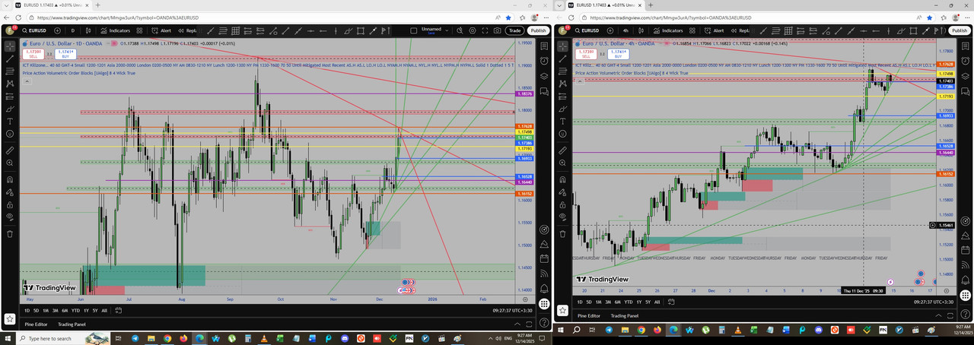Open Pine Editor tab in left window
Viewport: 974px width, 345px height.
coord(36,324)
